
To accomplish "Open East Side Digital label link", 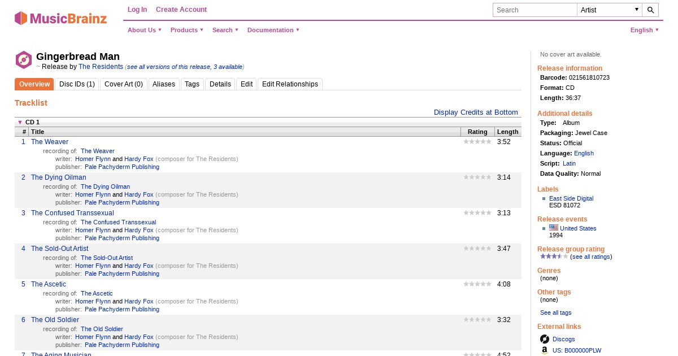I will [571, 198].
